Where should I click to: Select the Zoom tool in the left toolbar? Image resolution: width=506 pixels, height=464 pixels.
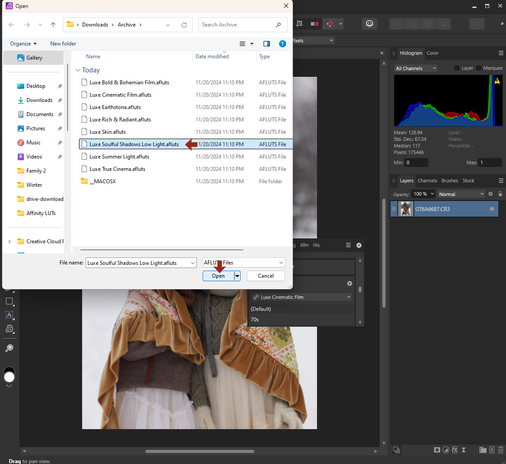tap(9, 348)
